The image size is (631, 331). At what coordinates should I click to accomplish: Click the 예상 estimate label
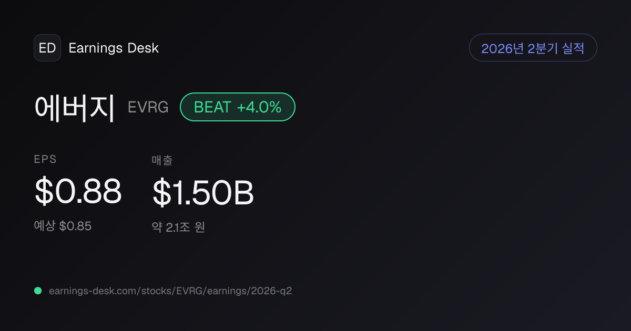45,226
